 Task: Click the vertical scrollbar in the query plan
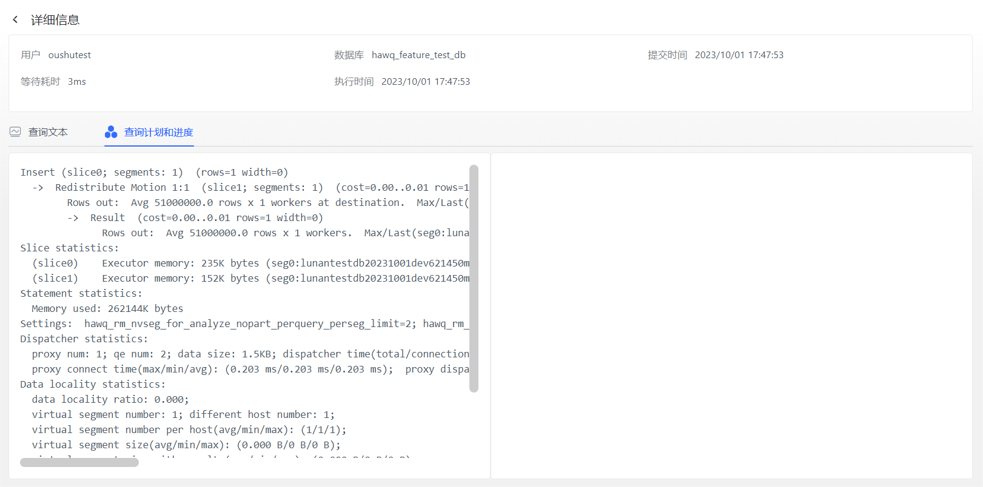coord(474,279)
